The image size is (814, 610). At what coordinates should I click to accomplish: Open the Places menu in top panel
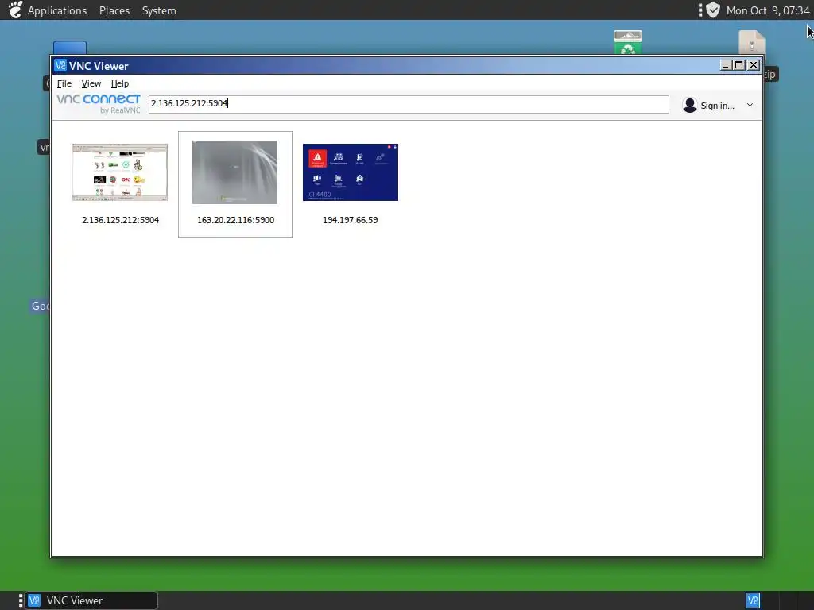pyautogui.click(x=114, y=10)
